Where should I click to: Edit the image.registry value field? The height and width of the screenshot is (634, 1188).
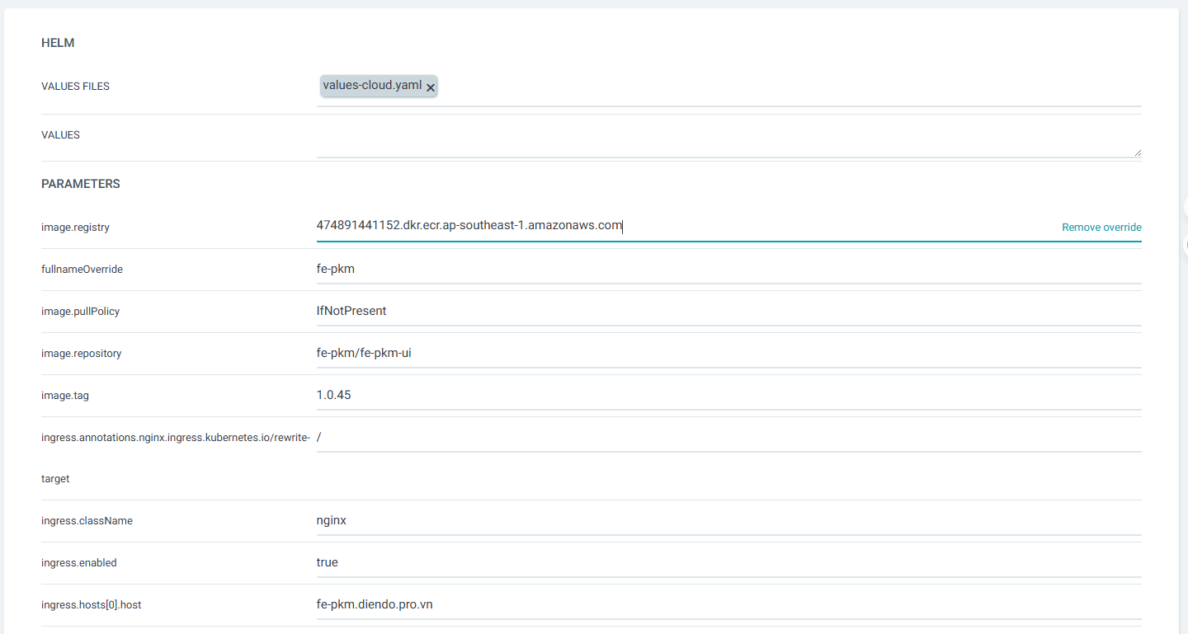point(676,227)
